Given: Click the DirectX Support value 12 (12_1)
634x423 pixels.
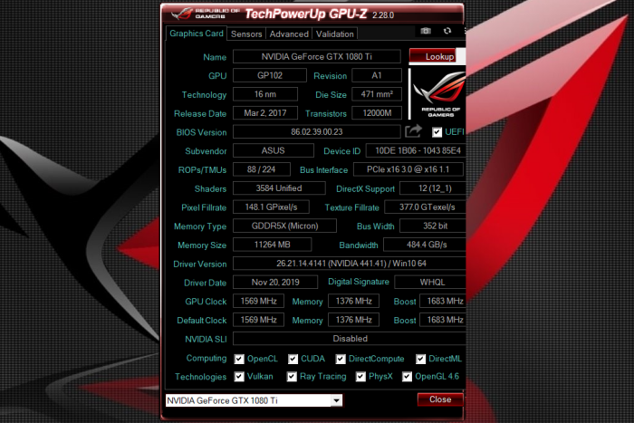Looking at the screenshot, I should click(x=433, y=188).
